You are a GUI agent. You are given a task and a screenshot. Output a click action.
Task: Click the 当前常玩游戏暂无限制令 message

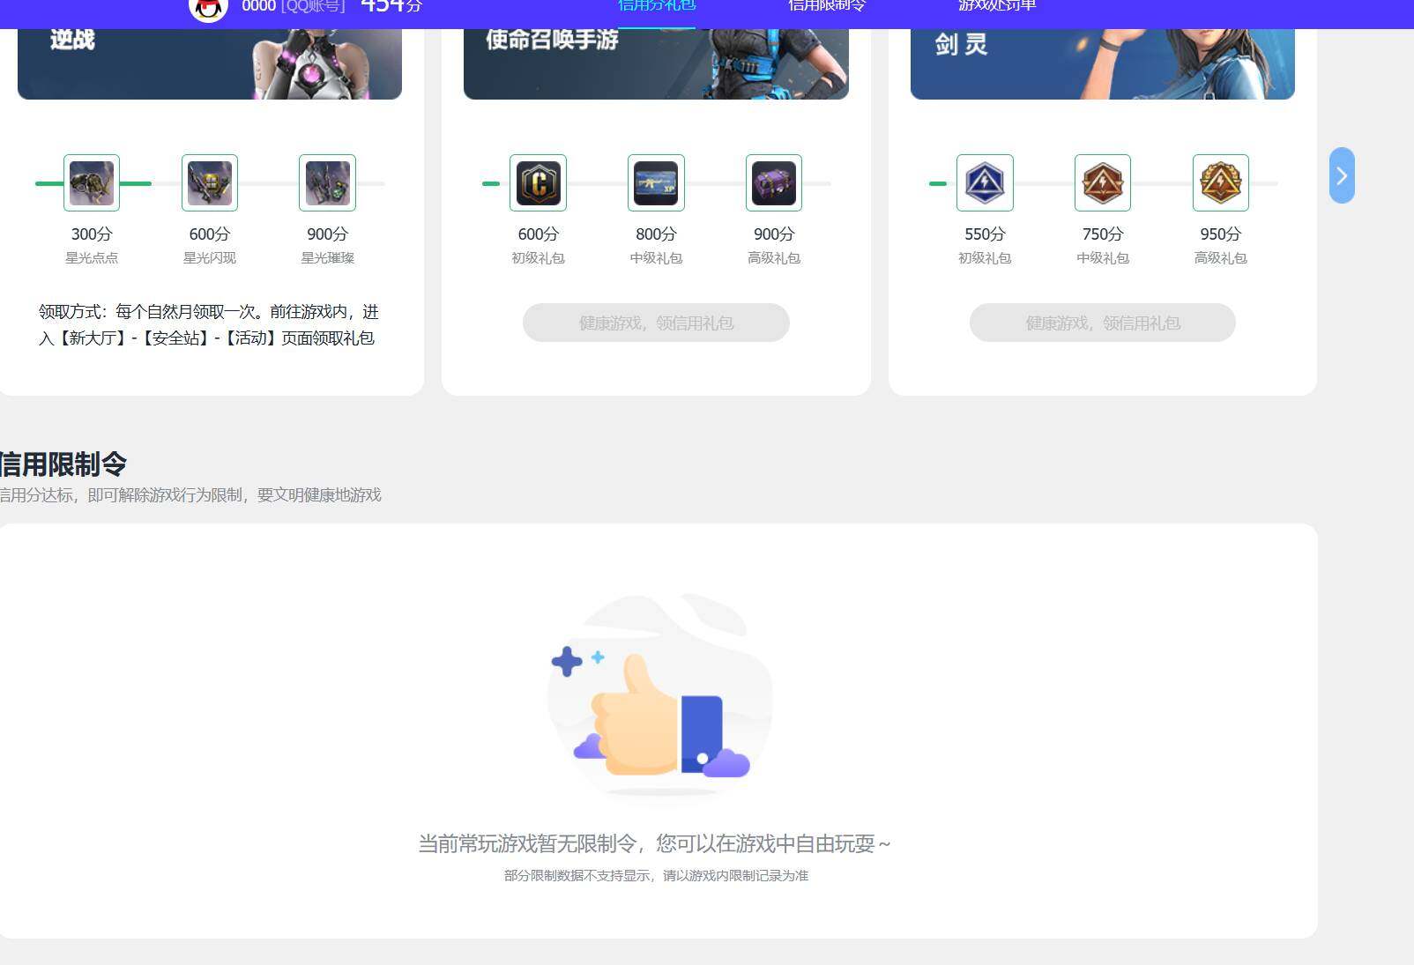(655, 843)
